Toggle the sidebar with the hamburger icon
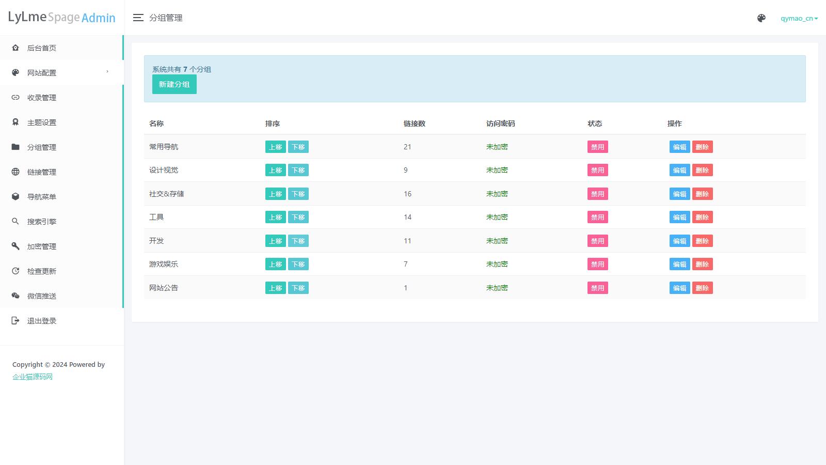The width and height of the screenshot is (826, 465). pos(138,18)
